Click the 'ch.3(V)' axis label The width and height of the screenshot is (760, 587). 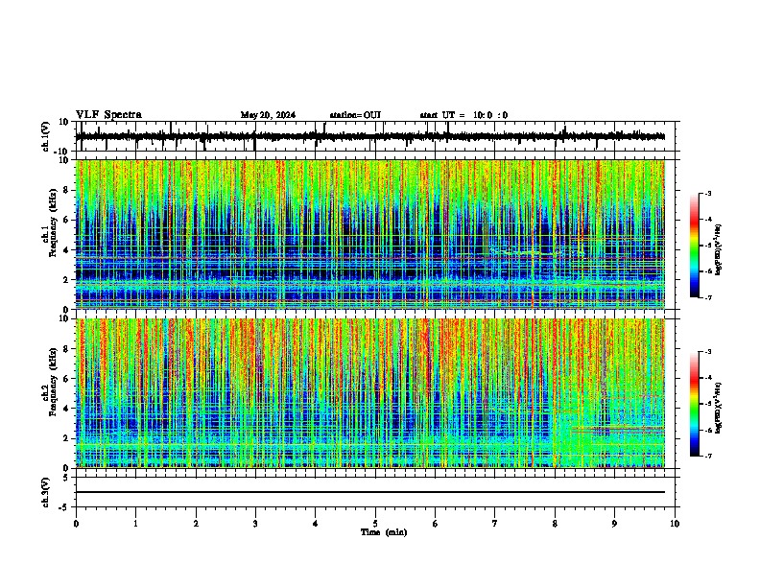[x=46, y=492]
